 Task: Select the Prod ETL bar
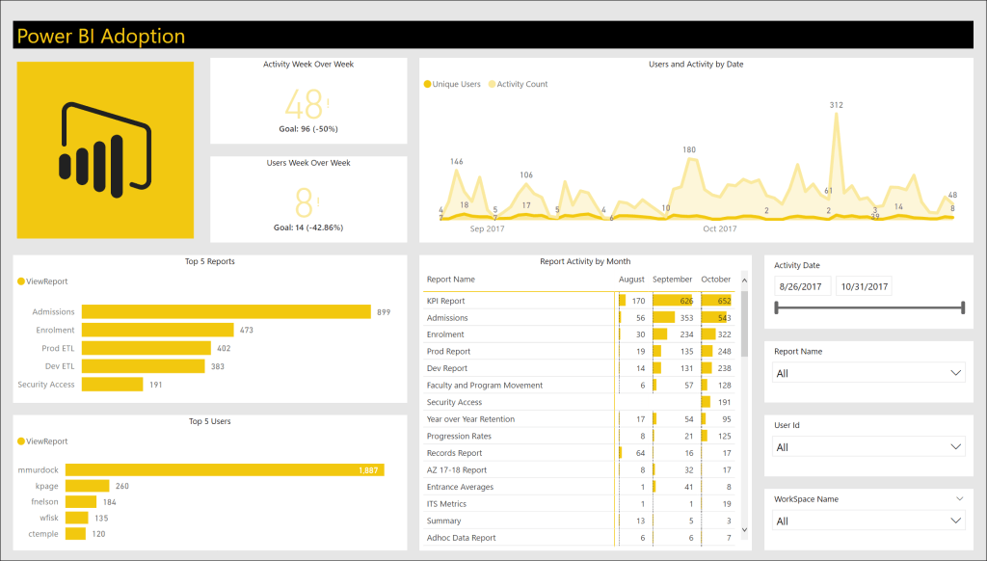pyautogui.click(x=147, y=348)
